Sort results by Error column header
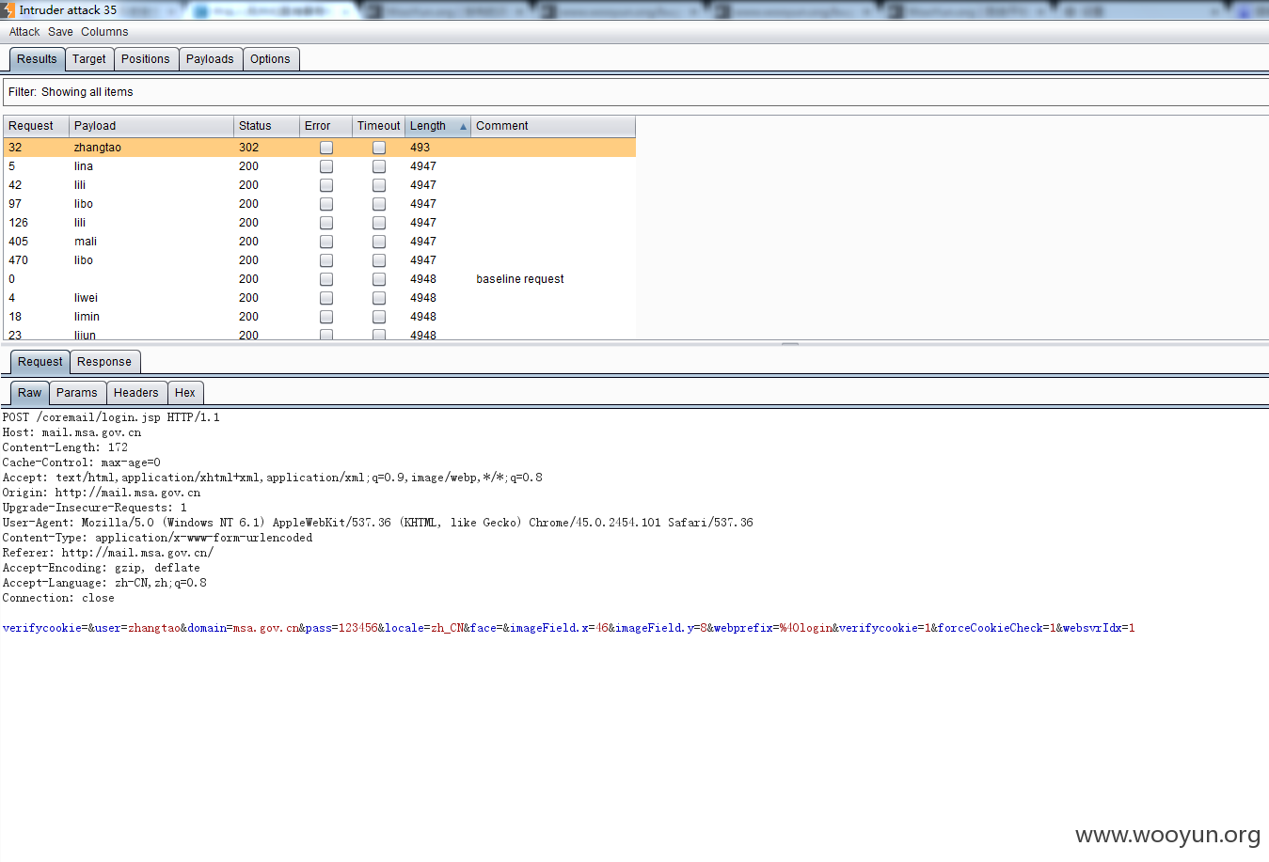The image size is (1269, 862). tap(325, 126)
